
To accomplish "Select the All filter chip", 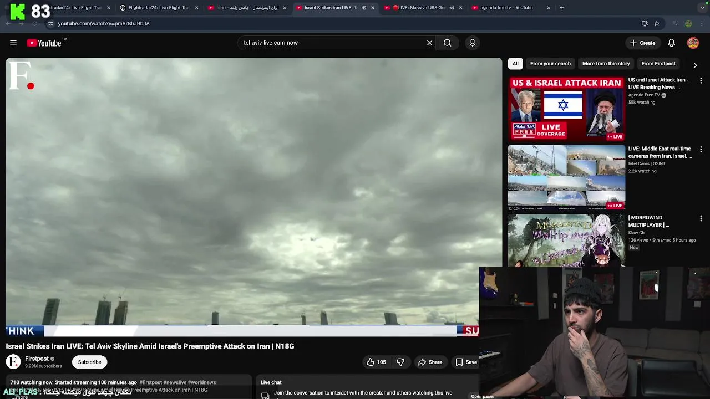I will tap(515, 64).
